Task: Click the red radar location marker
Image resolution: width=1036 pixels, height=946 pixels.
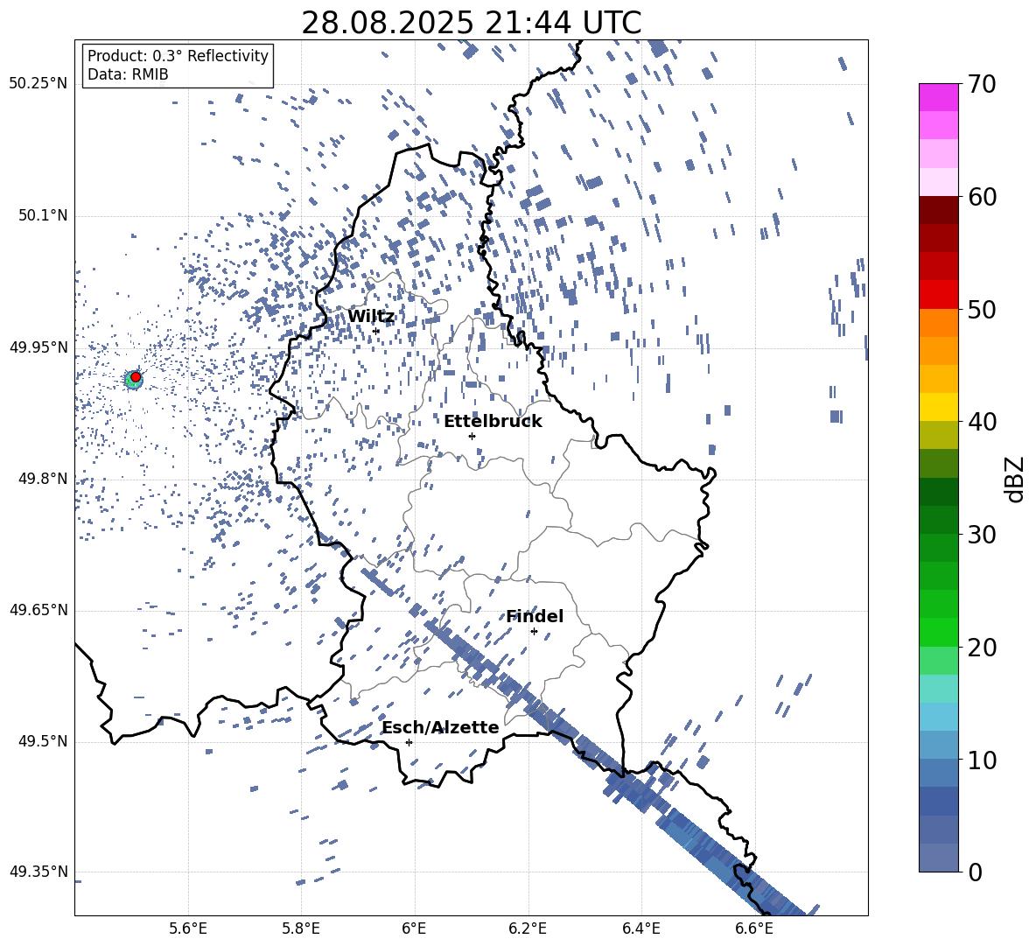Action: click(x=136, y=377)
